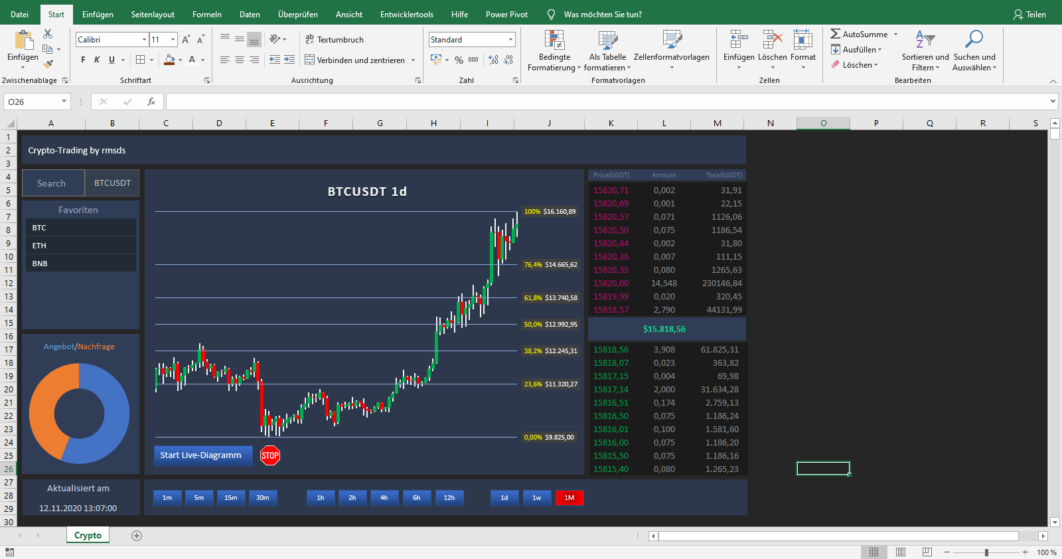Apply percent style with the % icon
This screenshot has width=1062, height=559.
coord(459,60)
